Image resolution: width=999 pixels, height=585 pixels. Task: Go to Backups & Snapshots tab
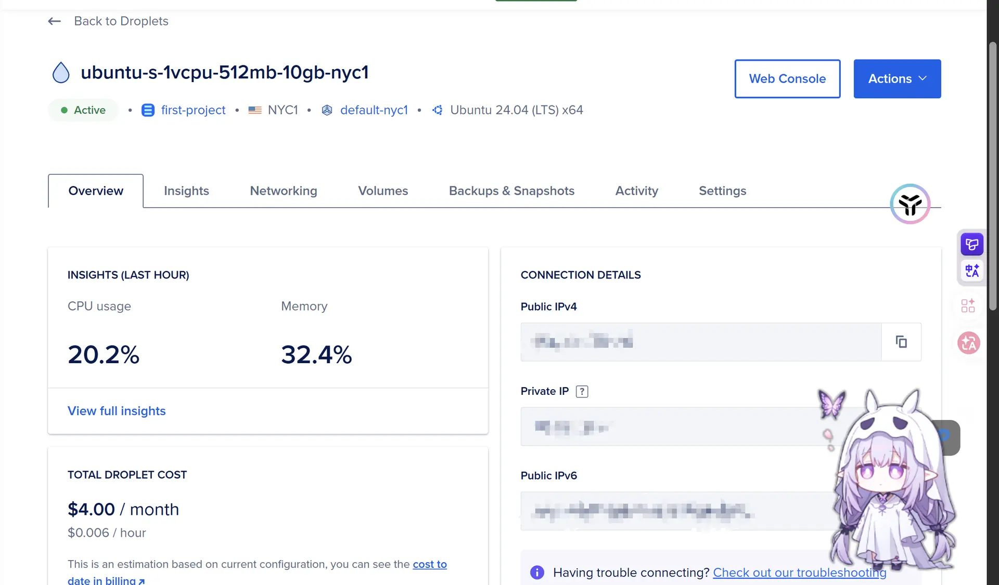tap(511, 191)
